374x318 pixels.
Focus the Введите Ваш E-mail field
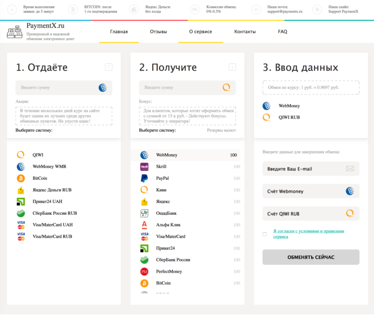click(311, 169)
